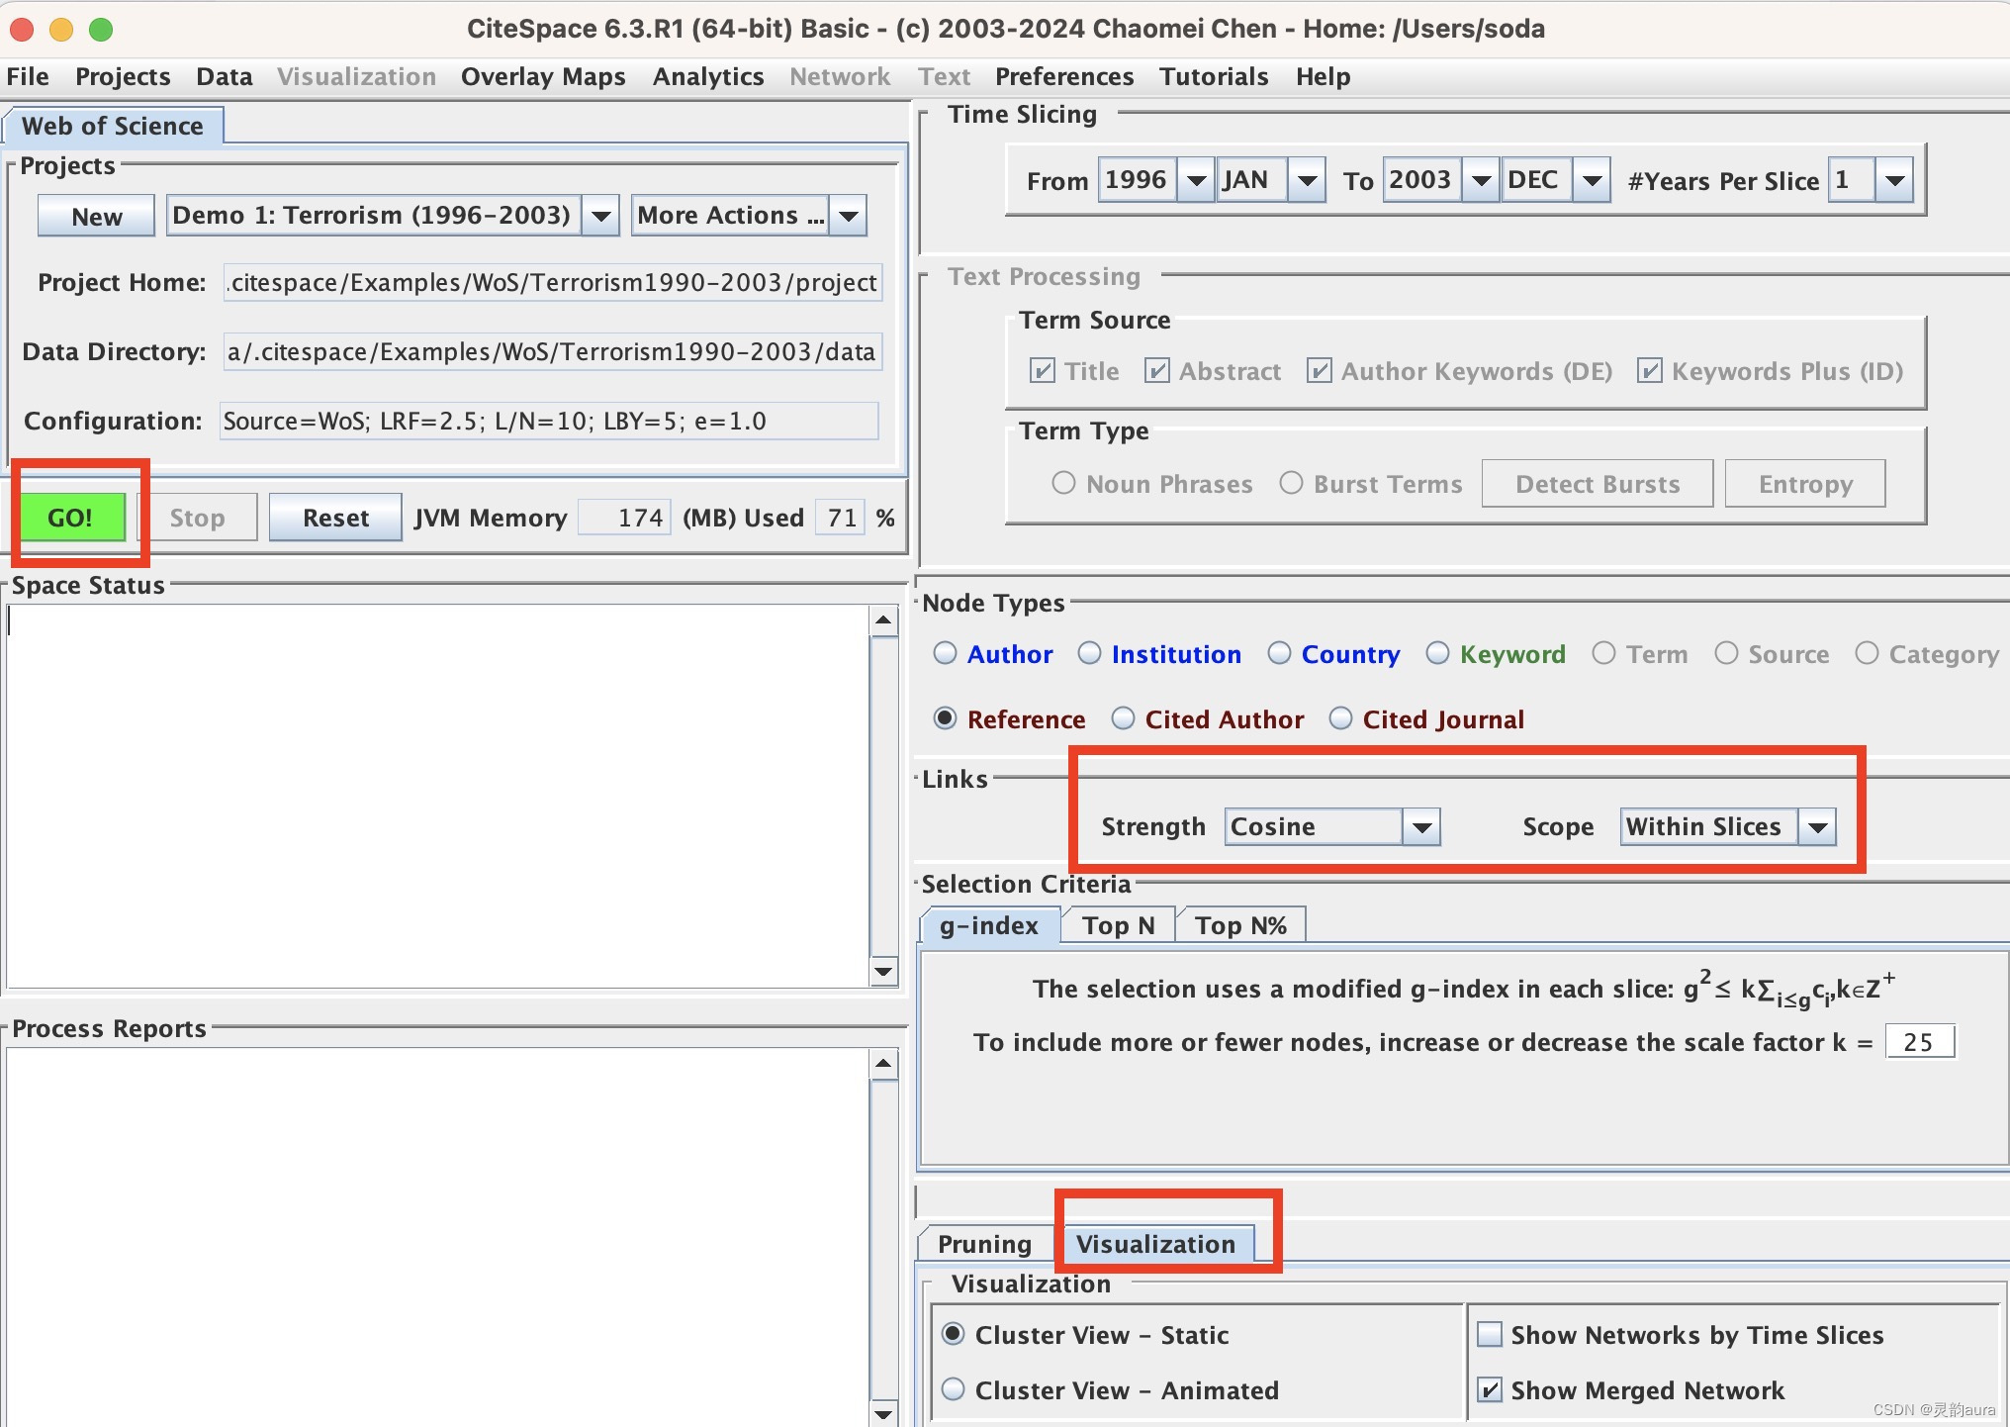Select Cluster View - Animated option
Viewport: 2010px width, 1427px height.
click(954, 1390)
